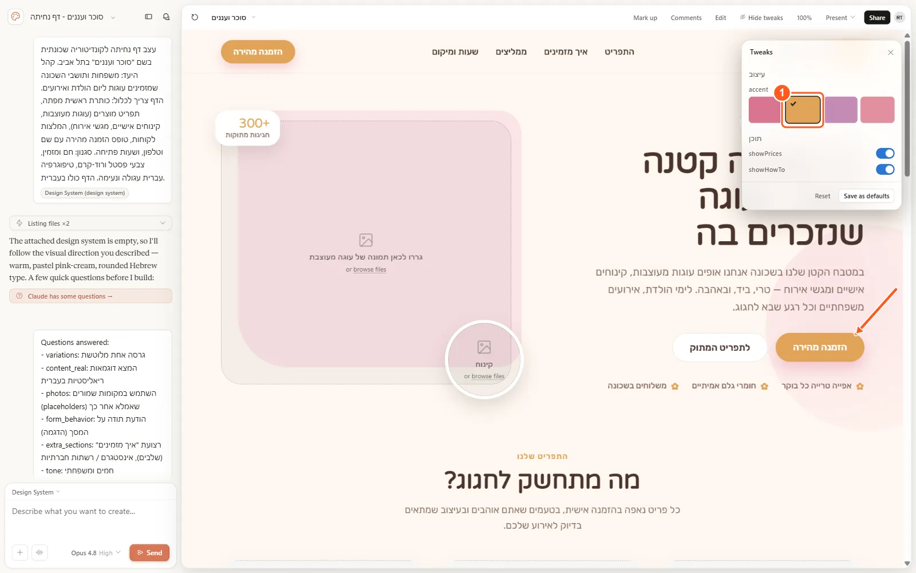The image size is (916, 573).
Task: Expand the project title dropdown chevron
Action: (113, 17)
